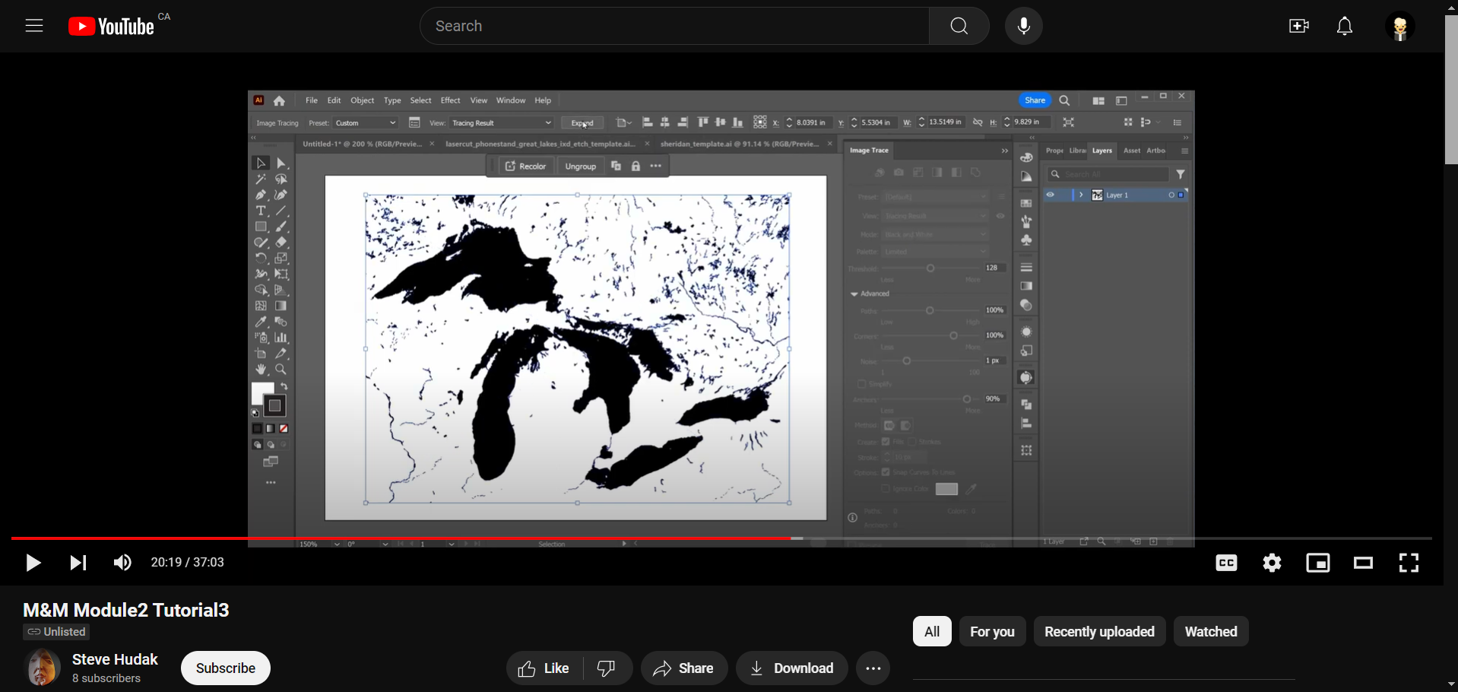The width and height of the screenshot is (1458, 692).
Task: Pick the Hand tool
Action: [261, 369]
